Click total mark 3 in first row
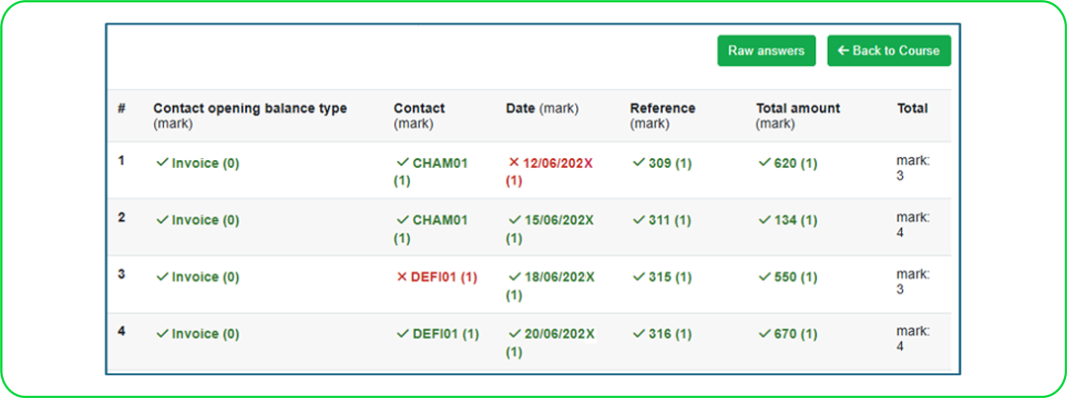Image resolution: width=1067 pixels, height=398 pixels. tap(911, 169)
